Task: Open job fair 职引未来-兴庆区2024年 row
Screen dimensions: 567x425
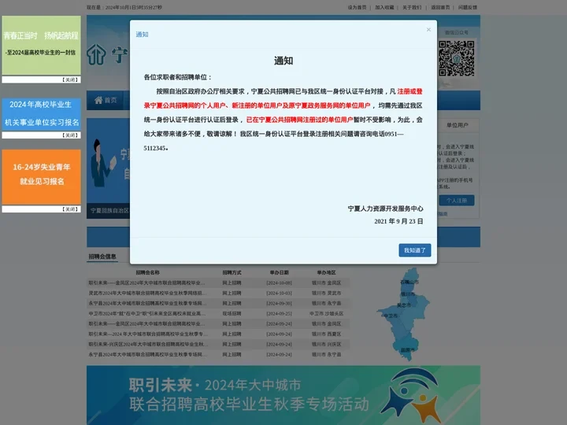Action: click(218, 344)
